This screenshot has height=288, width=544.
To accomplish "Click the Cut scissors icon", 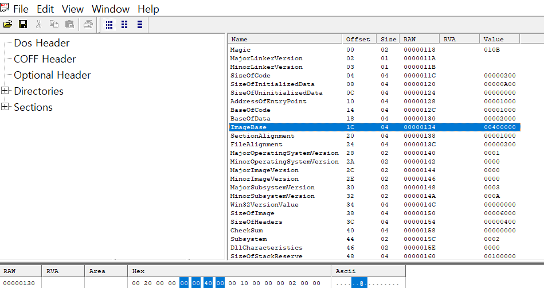I will [x=39, y=24].
